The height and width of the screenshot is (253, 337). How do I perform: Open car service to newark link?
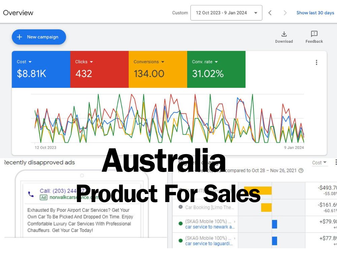point(210,227)
